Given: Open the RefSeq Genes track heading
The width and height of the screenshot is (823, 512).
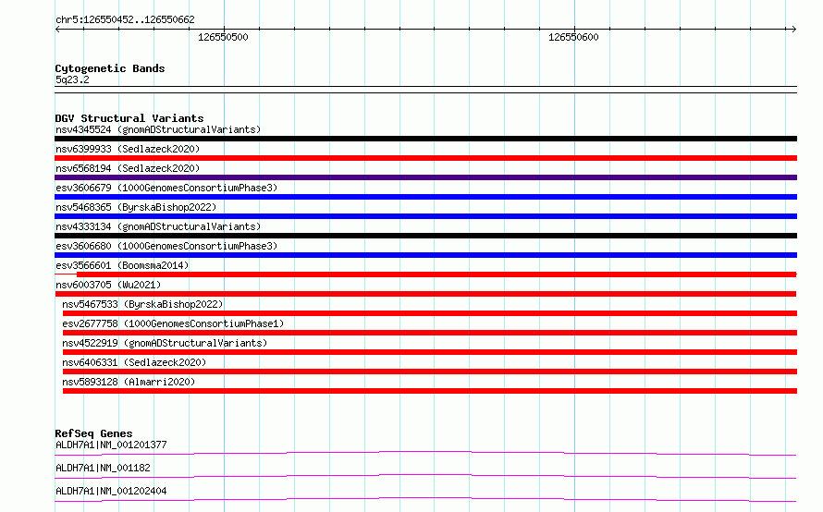Looking at the screenshot, I should (93, 433).
